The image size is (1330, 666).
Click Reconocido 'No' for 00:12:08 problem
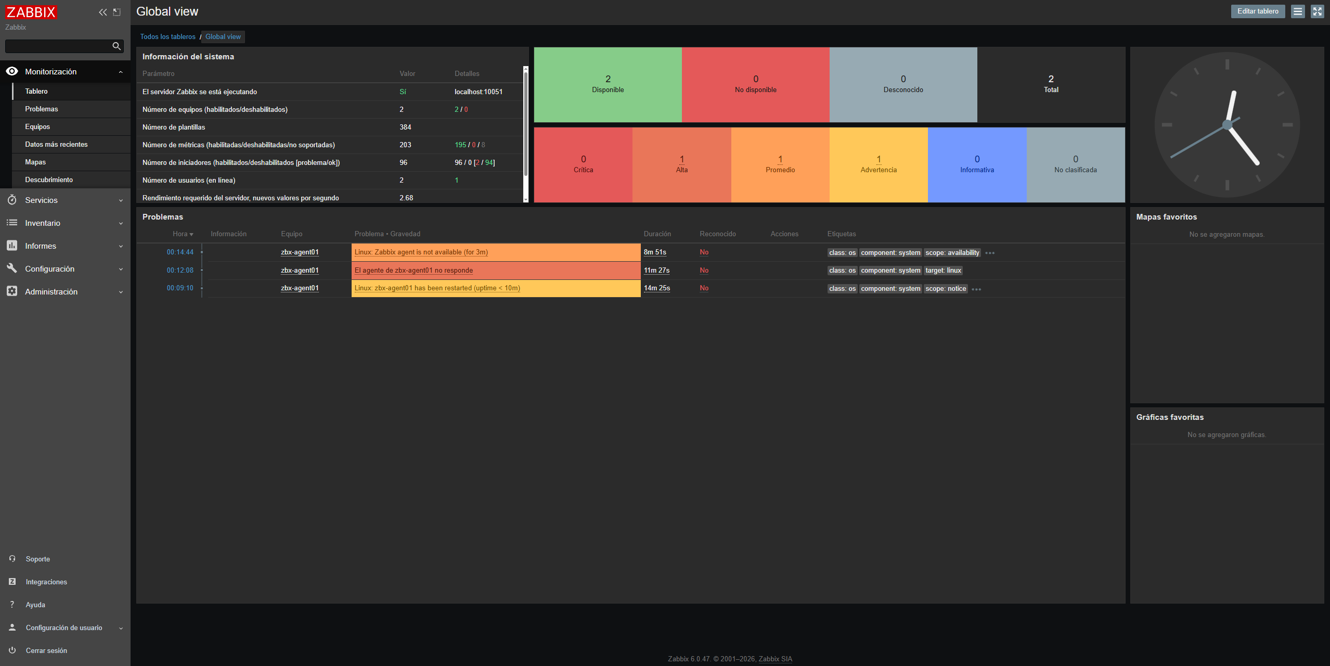pos(704,270)
